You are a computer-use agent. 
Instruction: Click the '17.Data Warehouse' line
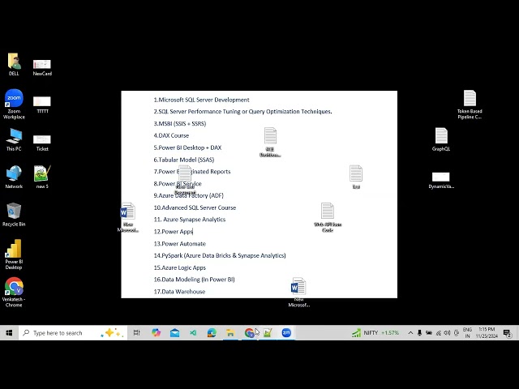point(179,292)
